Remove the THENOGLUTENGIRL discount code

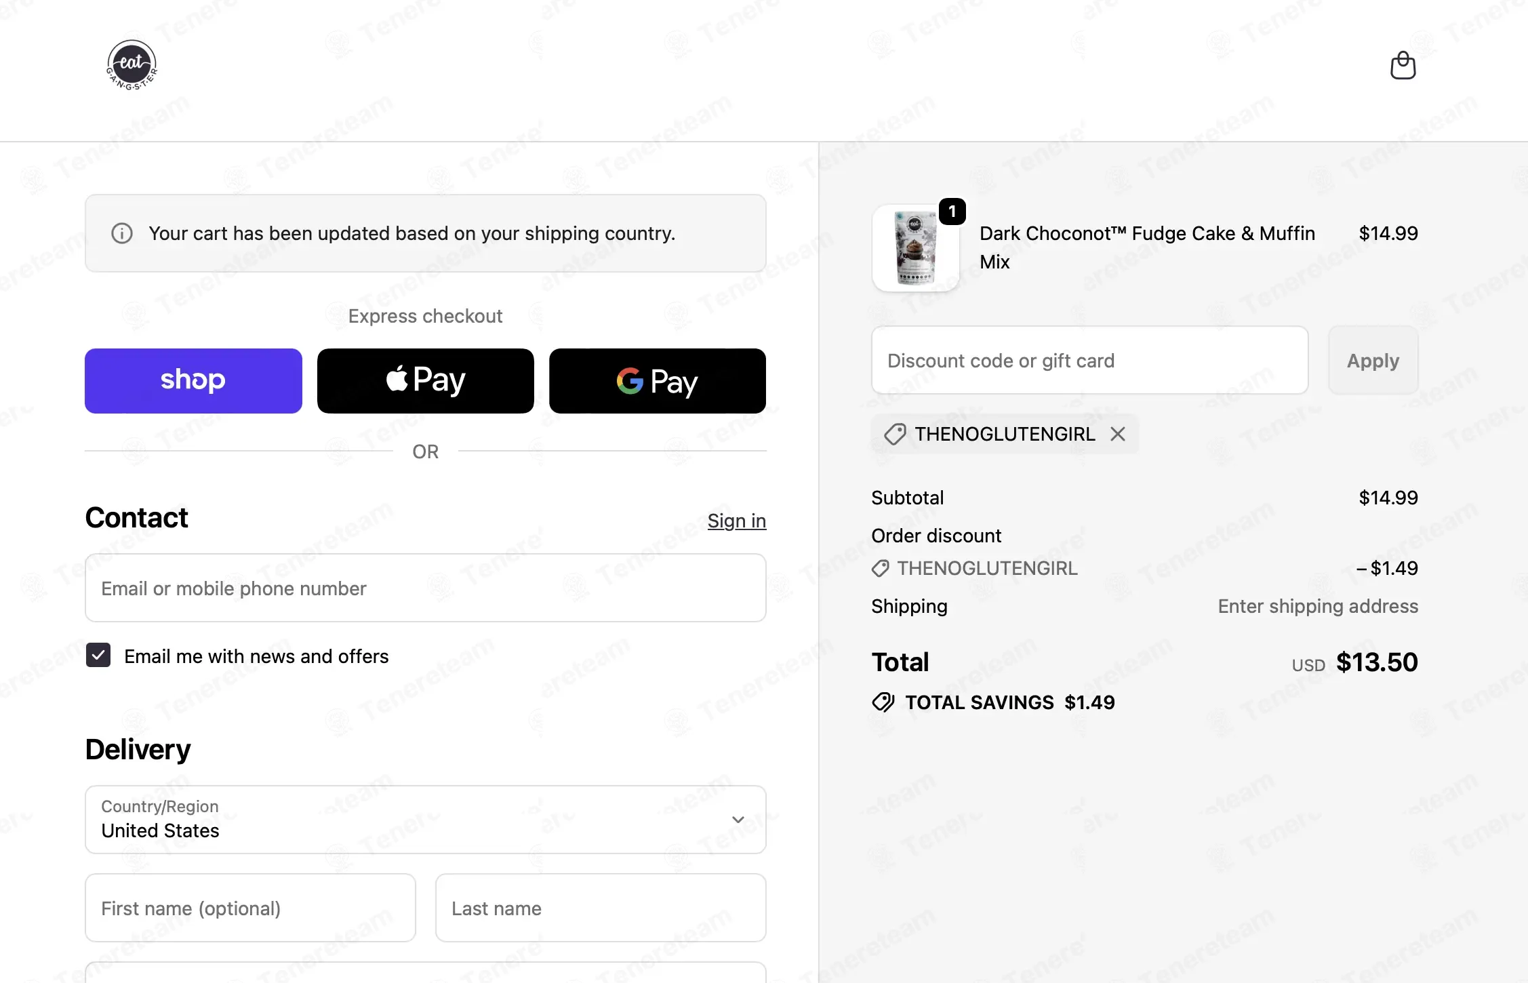pos(1118,434)
